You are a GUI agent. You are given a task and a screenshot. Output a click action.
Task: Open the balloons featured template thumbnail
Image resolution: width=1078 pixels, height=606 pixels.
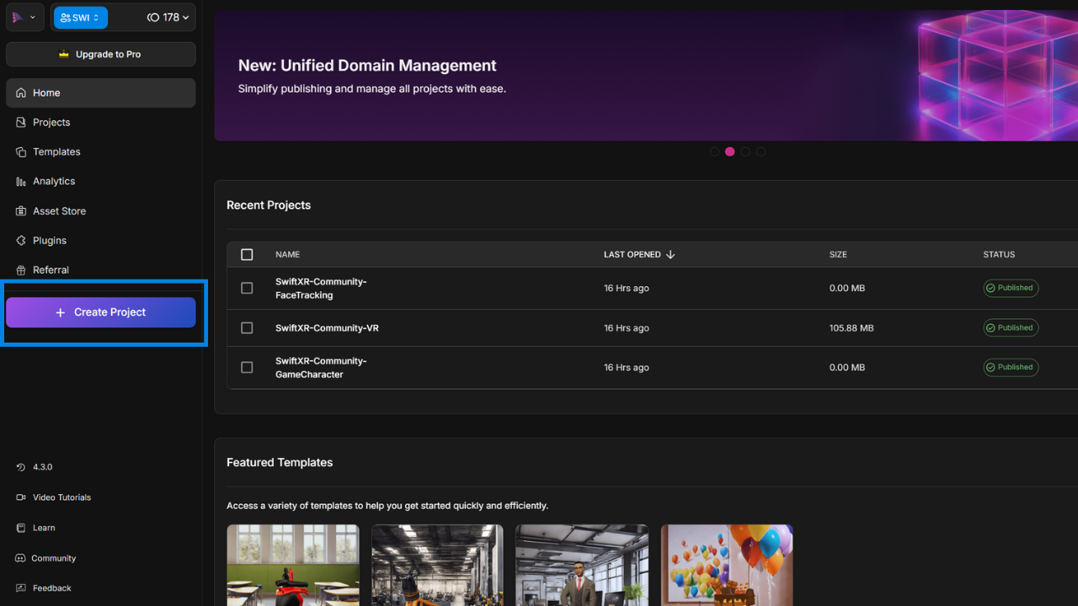coord(727,564)
